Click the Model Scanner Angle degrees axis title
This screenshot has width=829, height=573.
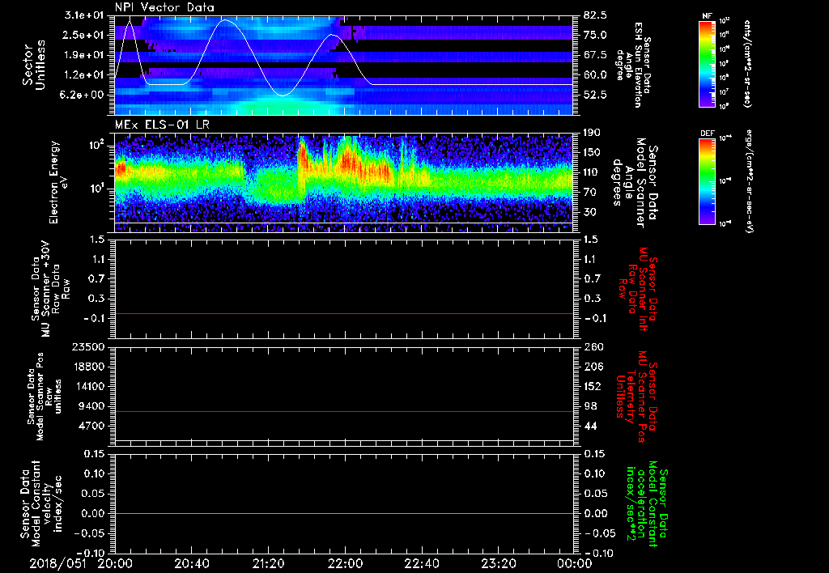[x=636, y=183]
